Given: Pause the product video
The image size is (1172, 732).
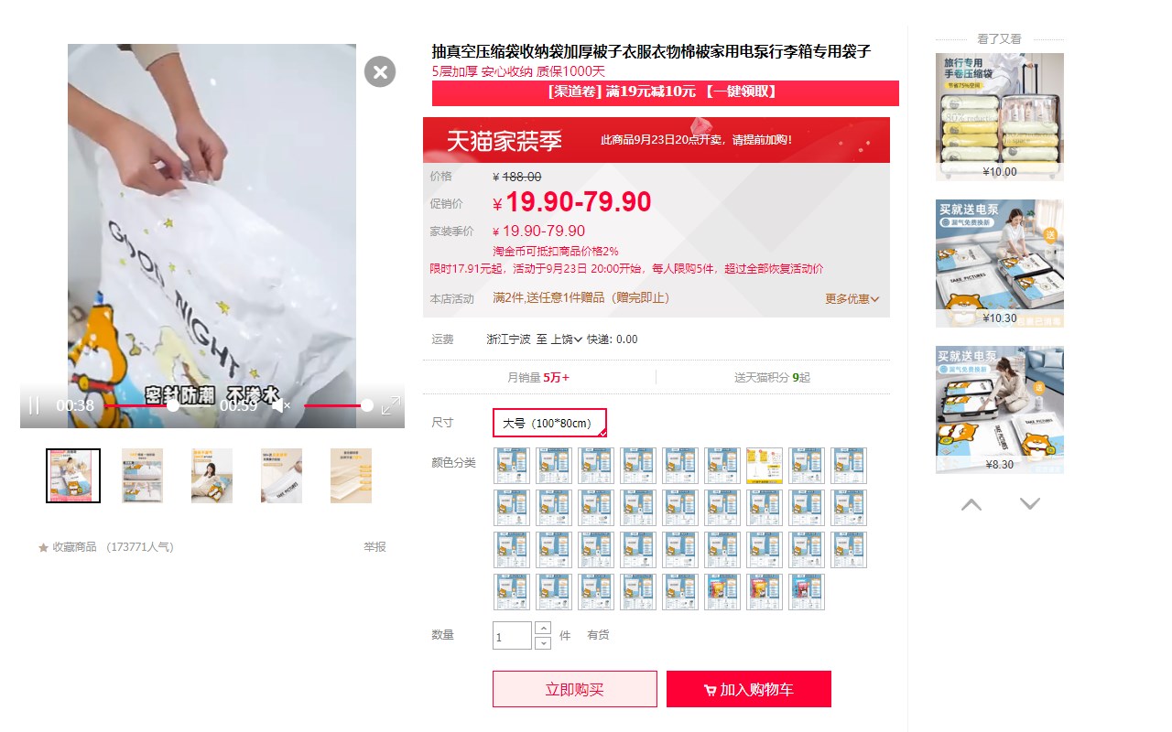Looking at the screenshot, I should 34,405.
